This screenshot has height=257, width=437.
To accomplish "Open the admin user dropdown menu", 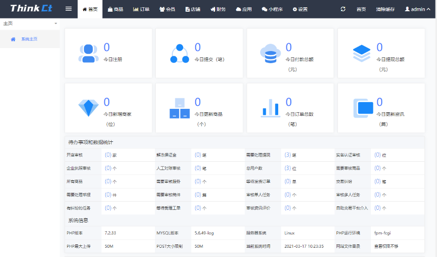I will pyautogui.click(x=418, y=9).
